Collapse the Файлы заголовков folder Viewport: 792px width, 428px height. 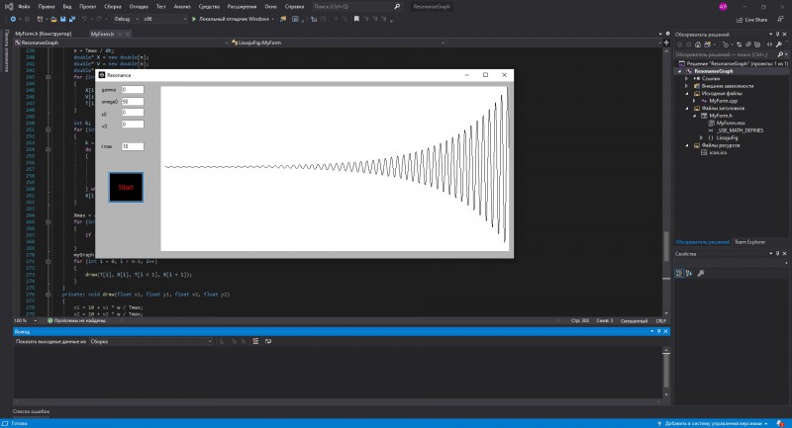click(686, 109)
